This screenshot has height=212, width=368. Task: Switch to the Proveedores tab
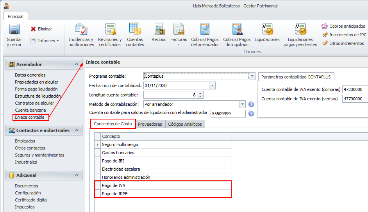(x=150, y=124)
